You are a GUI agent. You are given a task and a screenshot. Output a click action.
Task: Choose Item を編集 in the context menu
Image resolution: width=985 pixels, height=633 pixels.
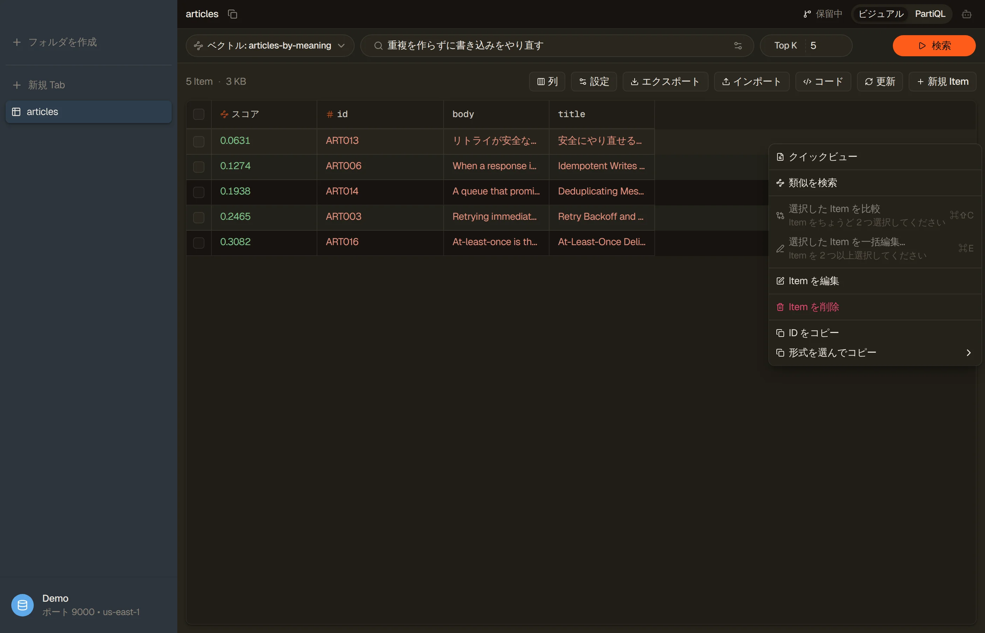click(x=875, y=281)
